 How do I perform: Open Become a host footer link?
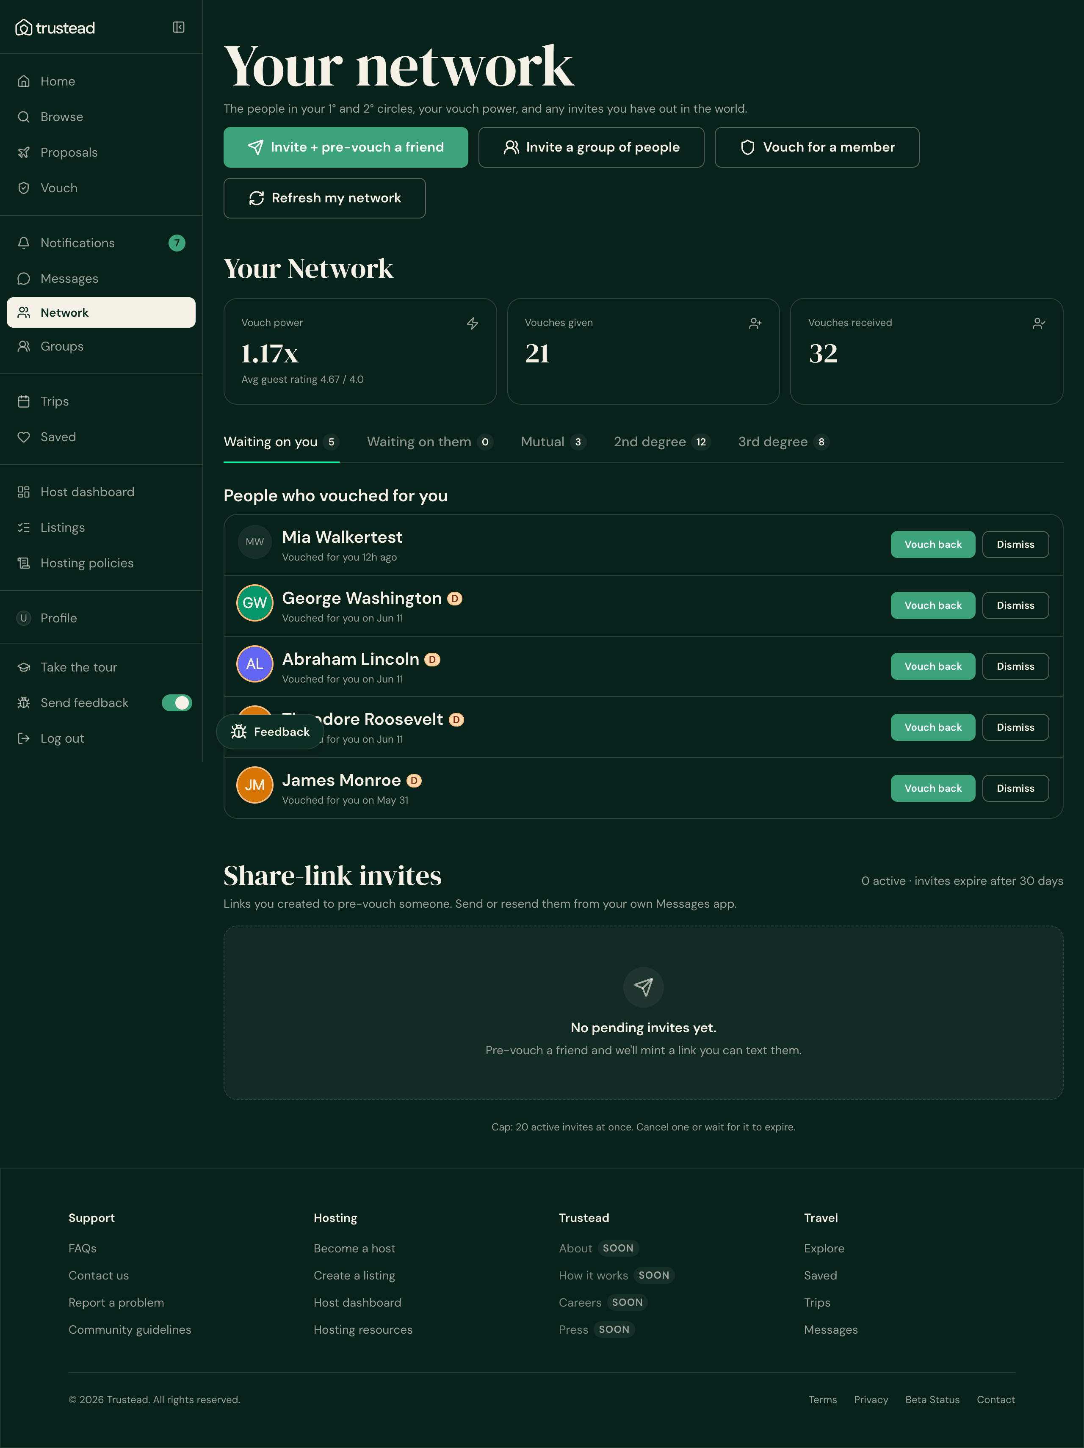pos(354,1248)
